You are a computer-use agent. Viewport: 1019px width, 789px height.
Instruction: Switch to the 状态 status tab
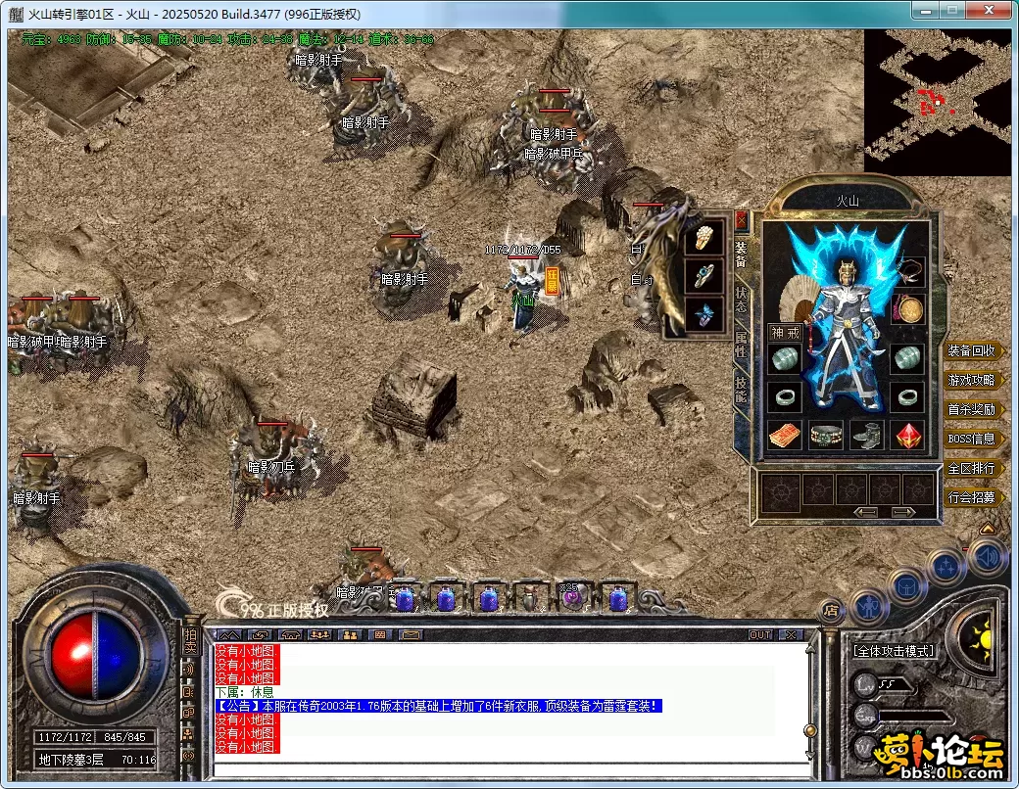click(x=741, y=299)
